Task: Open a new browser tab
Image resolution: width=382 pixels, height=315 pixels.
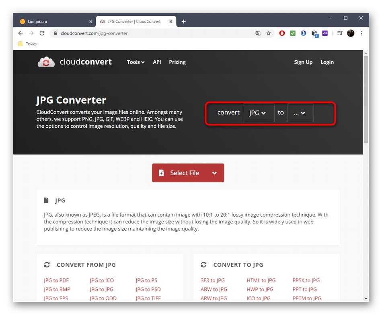Action: tap(183, 22)
